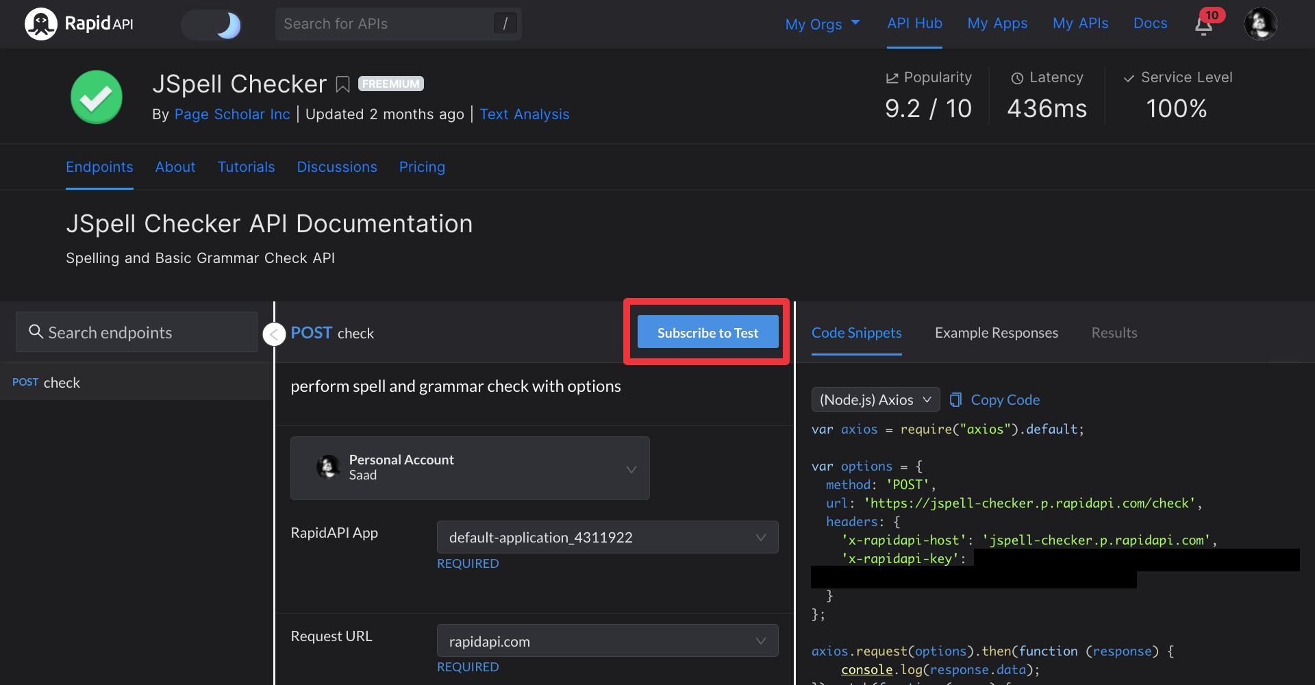The image size is (1315, 685).
Task: Focus the Search endpoints field
Action: 136,332
